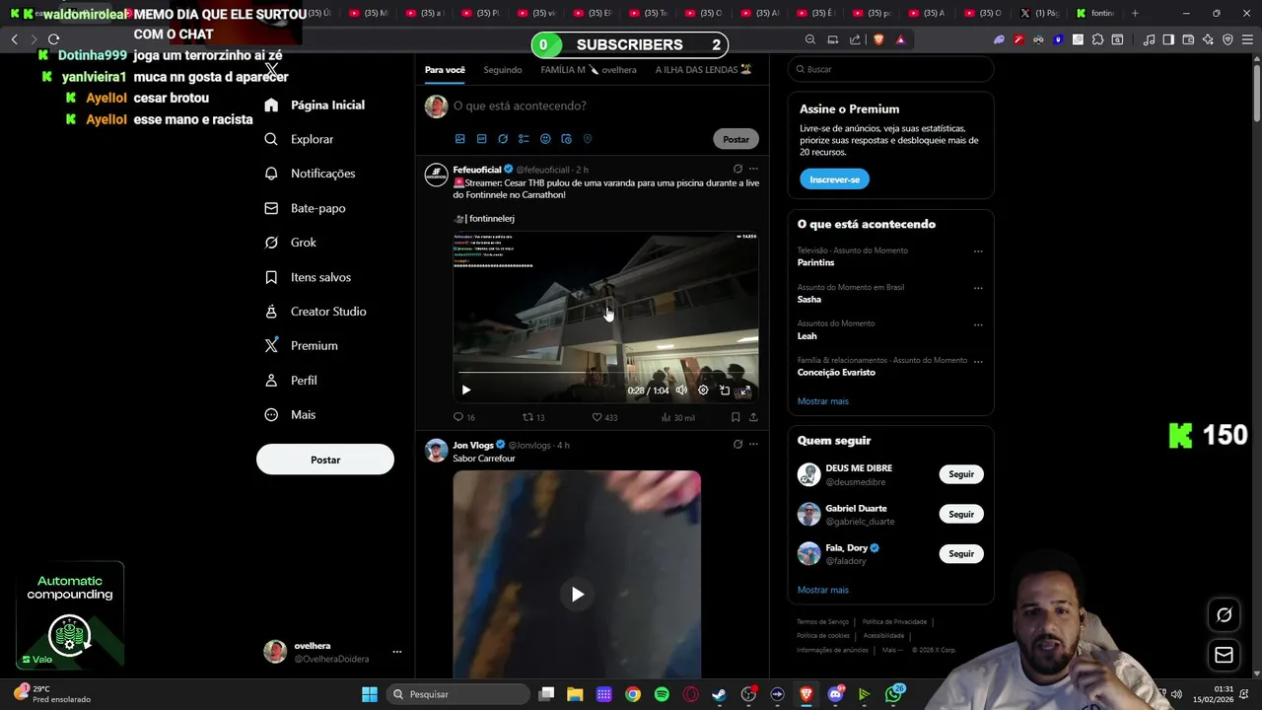Open video settings gear
Viewport: 1262px width, 710px height.
click(703, 390)
